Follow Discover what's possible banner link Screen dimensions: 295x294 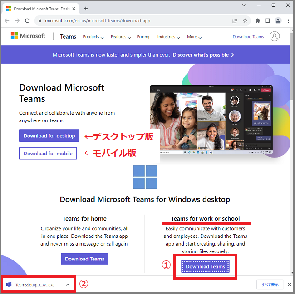(203, 55)
